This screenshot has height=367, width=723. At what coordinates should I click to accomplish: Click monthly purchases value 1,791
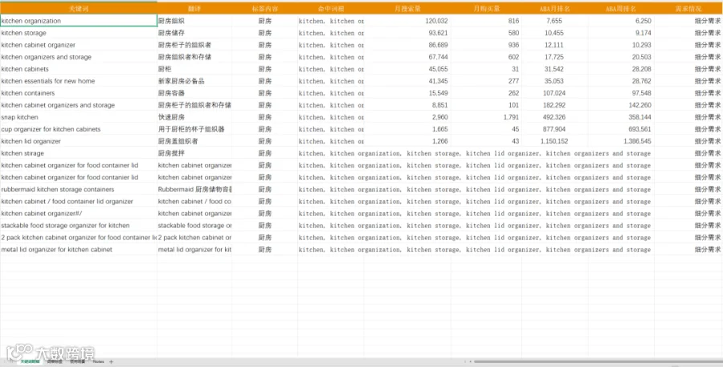487,117
